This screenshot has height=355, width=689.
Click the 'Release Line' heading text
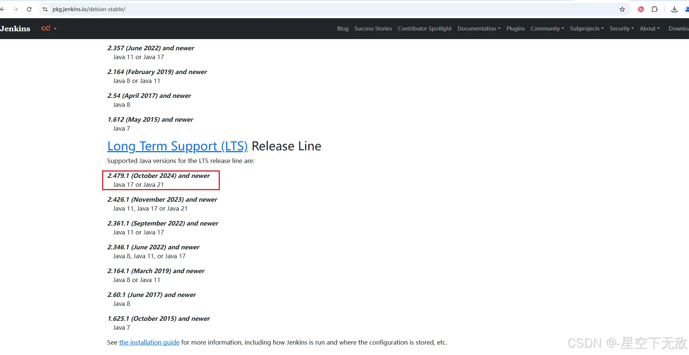coord(286,146)
